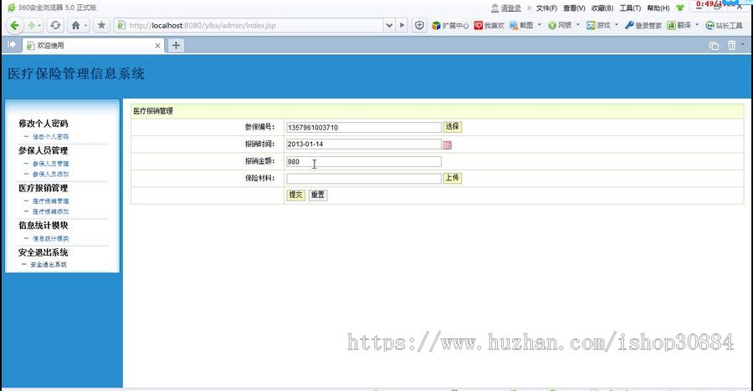The height and width of the screenshot is (391, 753).
Task: Click the go play arrow beside address bar
Action: pyautogui.click(x=402, y=25)
